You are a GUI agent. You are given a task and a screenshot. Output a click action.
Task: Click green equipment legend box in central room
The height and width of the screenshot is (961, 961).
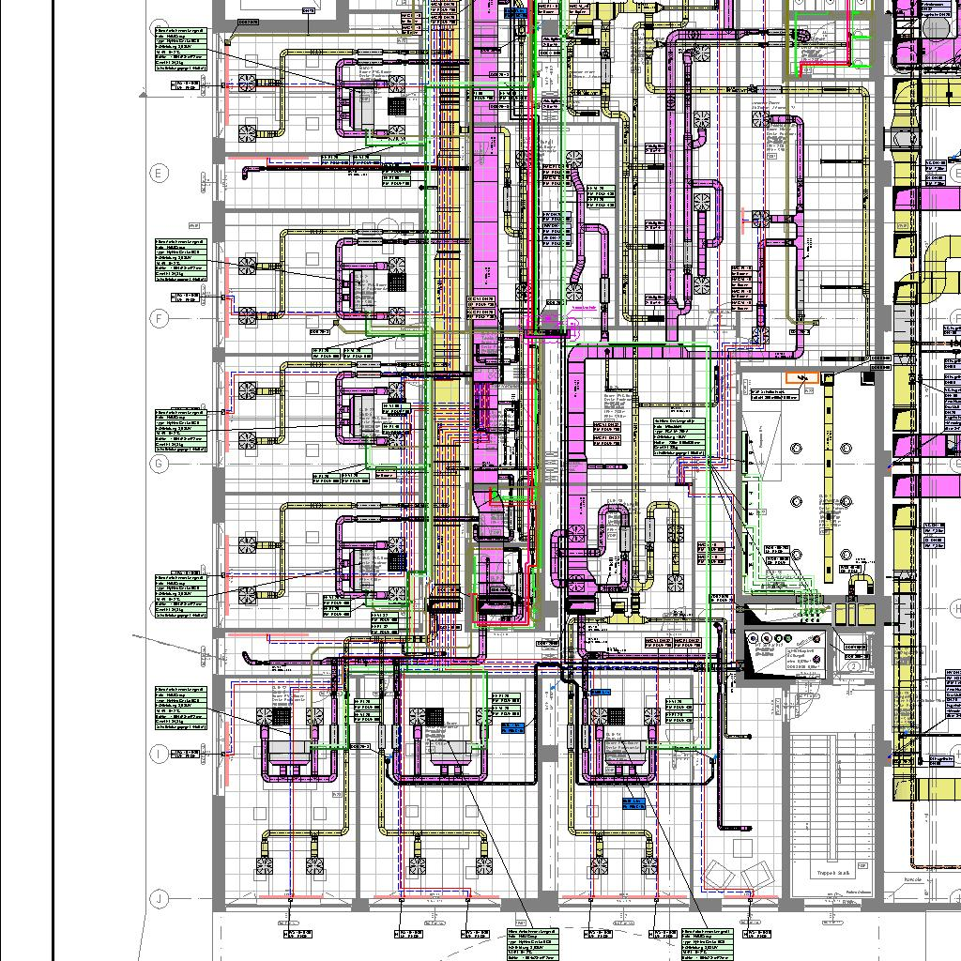pyautogui.click(x=679, y=437)
